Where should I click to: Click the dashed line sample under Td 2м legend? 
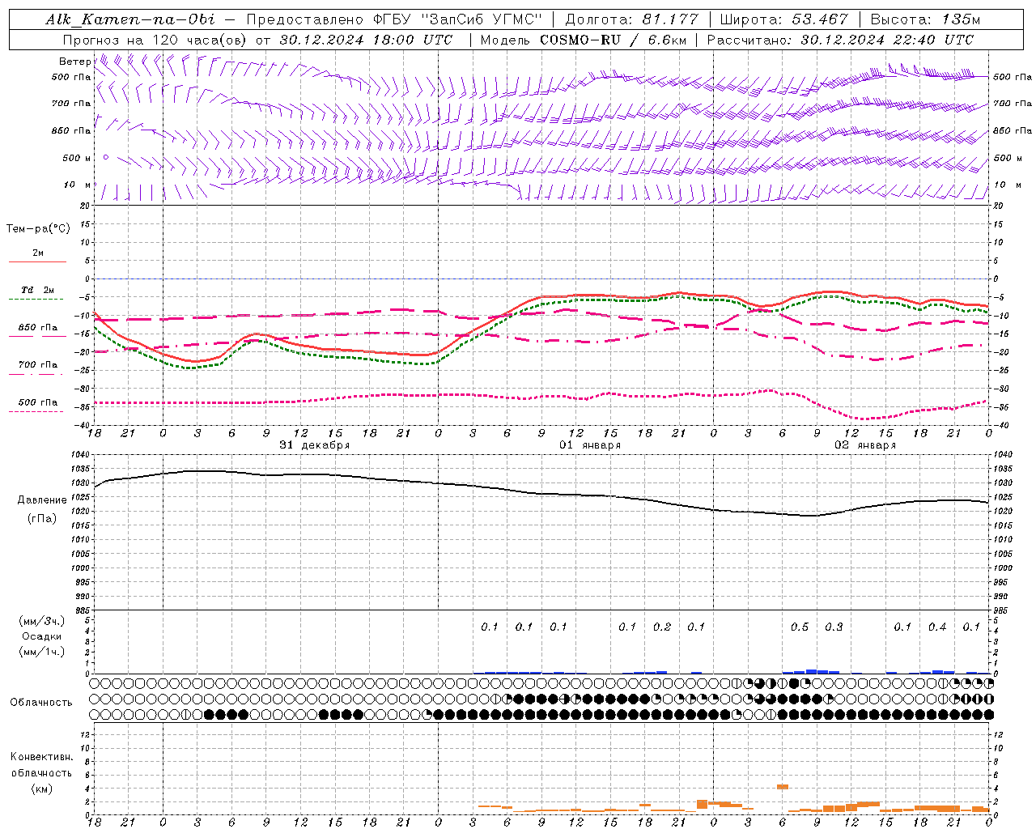[x=37, y=300]
